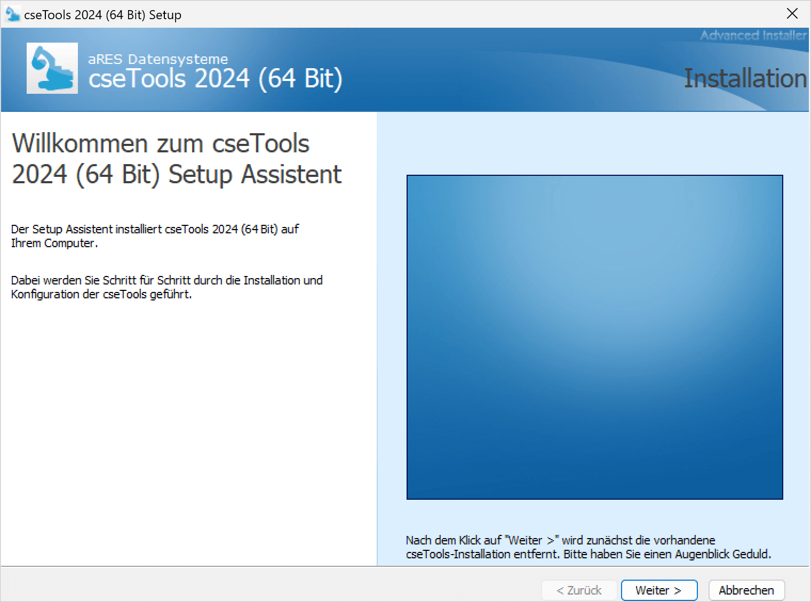Click the Weiter button to continue
The height and width of the screenshot is (602, 811).
[x=659, y=590]
